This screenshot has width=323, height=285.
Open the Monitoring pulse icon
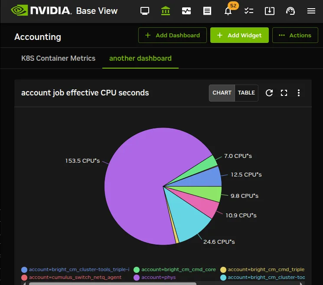[x=186, y=11]
